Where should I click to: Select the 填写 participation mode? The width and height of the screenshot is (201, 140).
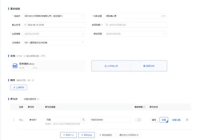pyautogui.click(x=154, y=120)
